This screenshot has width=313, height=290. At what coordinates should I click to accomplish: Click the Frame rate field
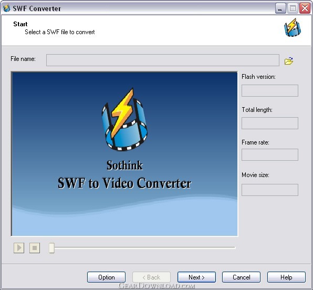tap(270, 154)
